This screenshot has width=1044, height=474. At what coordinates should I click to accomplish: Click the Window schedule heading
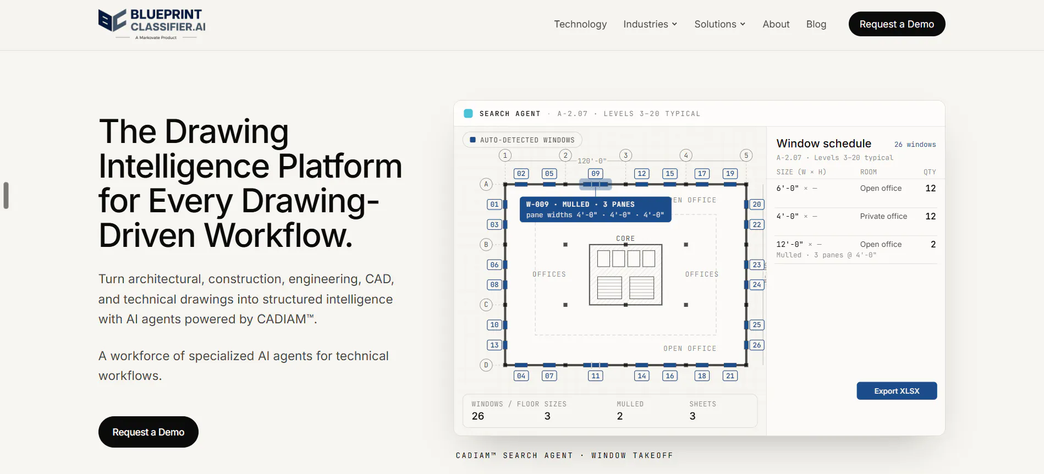point(824,144)
